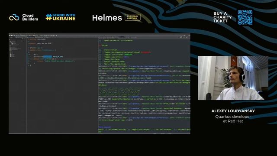Click the 'System' heading in terminal

coord(103,45)
